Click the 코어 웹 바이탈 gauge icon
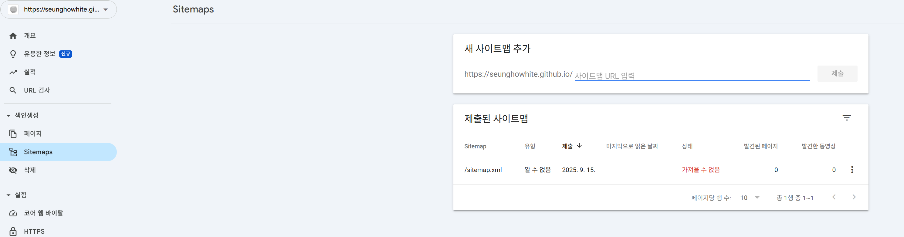This screenshot has width=904, height=237. [x=13, y=213]
